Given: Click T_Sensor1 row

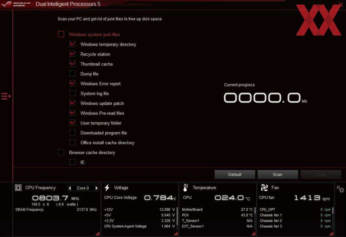Looking at the screenshot, I should pos(218,221).
